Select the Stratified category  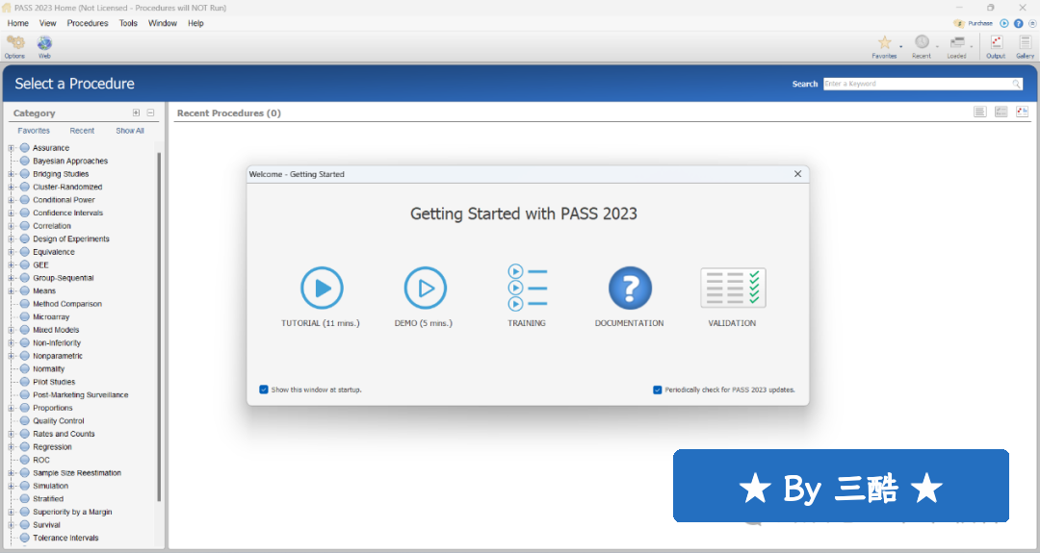[x=48, y=499]
